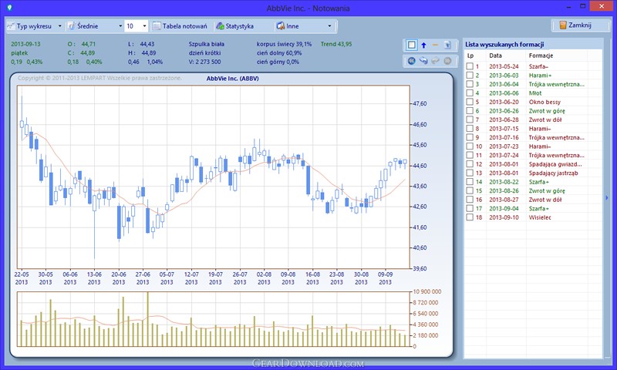Click the blue rewind circle icon

click(x=412, y=61)
